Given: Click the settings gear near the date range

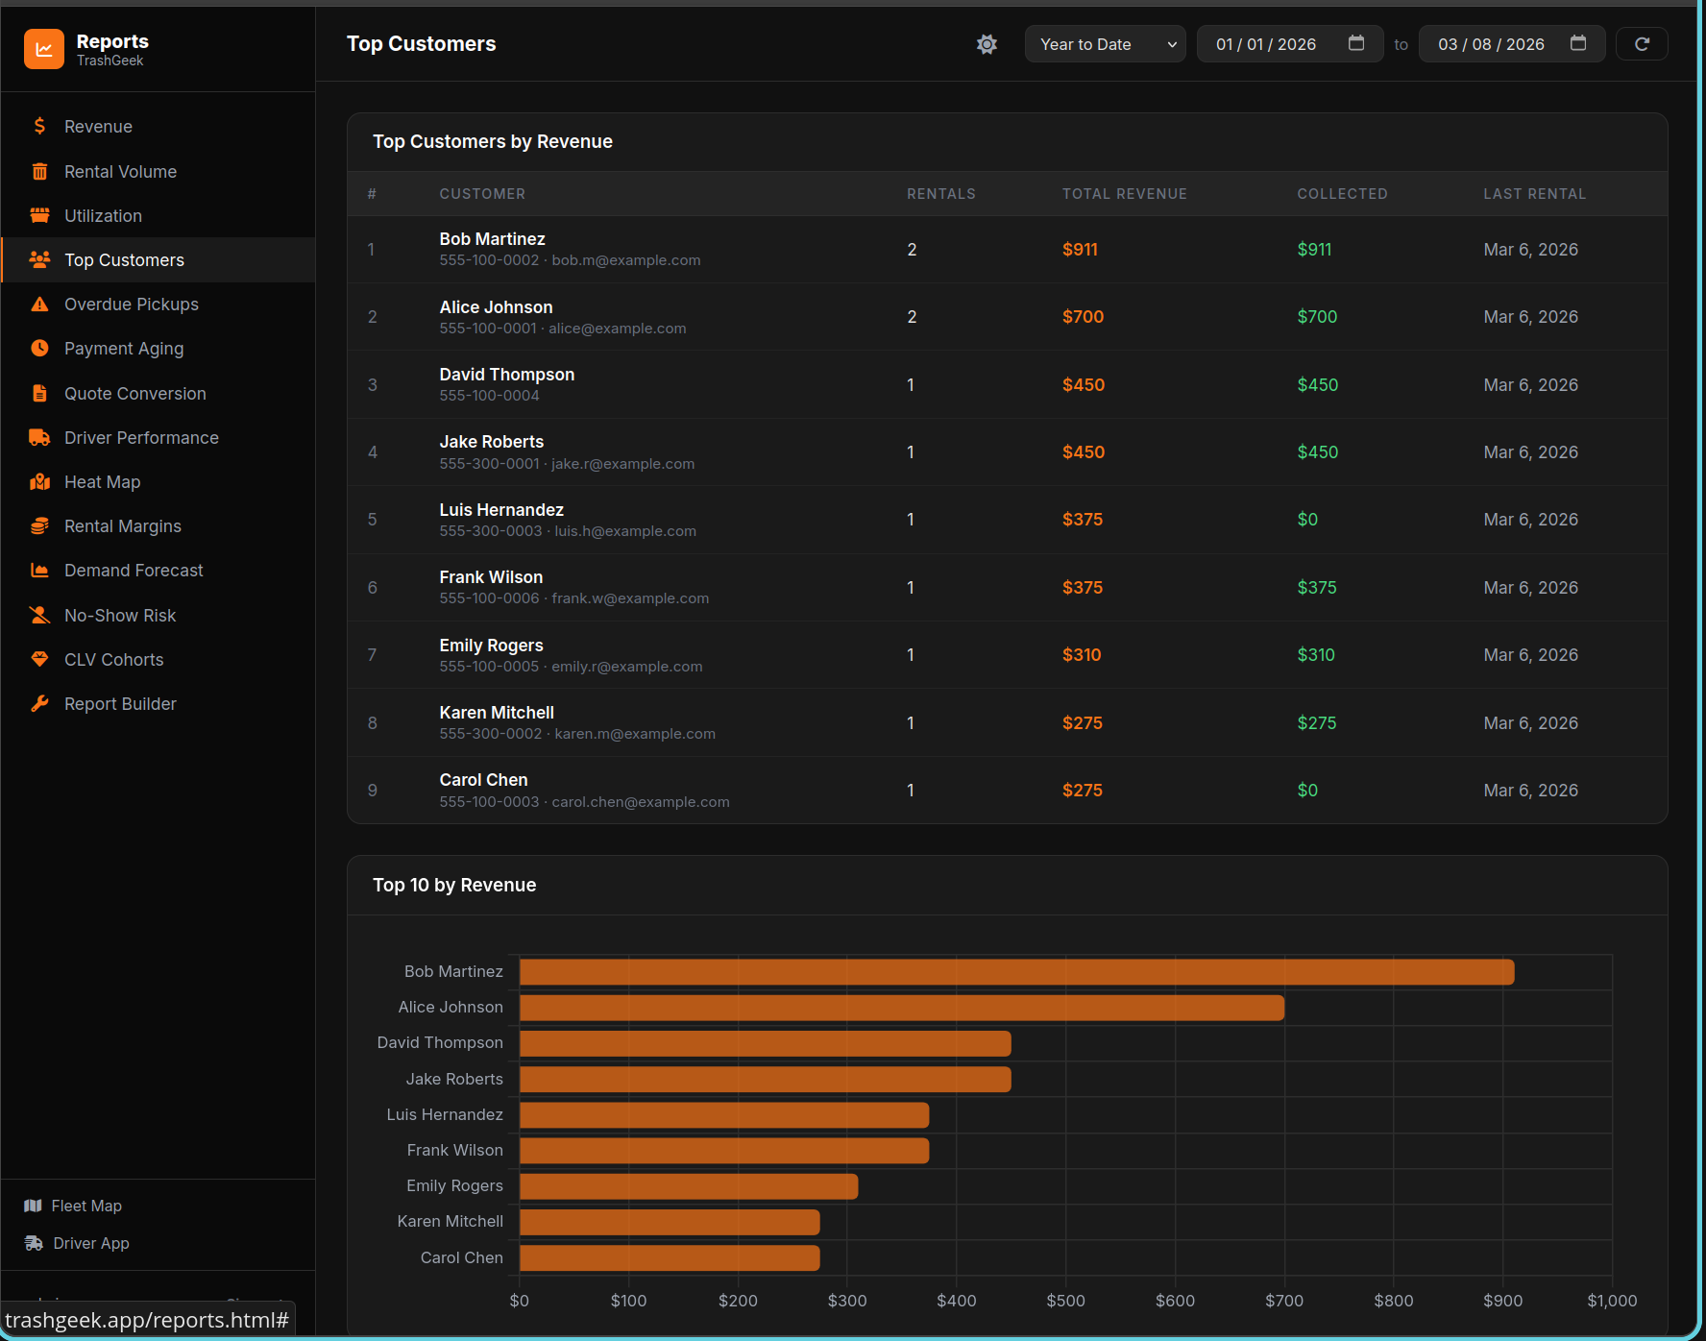Looking at the screenshot, I should click(987, 43).
